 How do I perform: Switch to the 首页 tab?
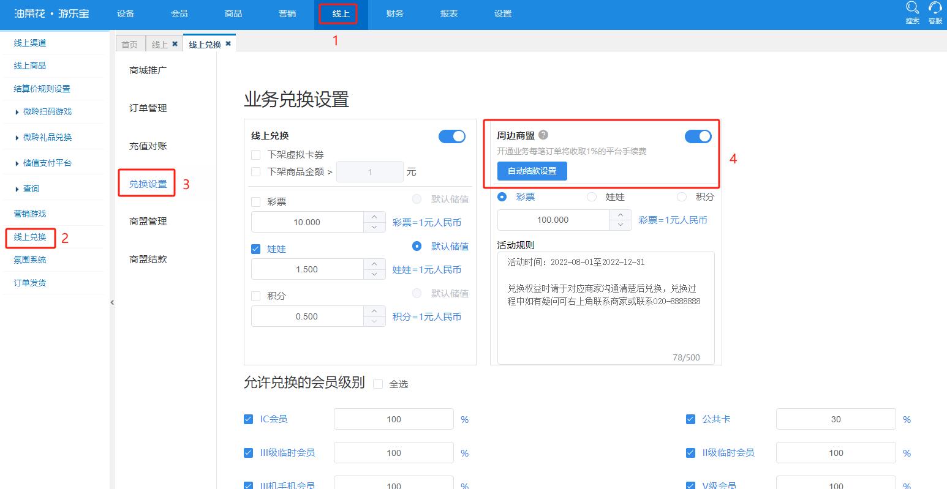point(130,44)
